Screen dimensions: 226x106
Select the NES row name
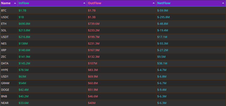click(x=4, y=44)
